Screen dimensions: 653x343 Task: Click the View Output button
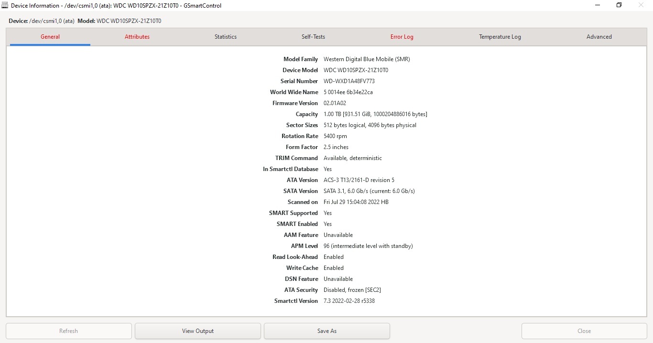click(x=198, y=331)
